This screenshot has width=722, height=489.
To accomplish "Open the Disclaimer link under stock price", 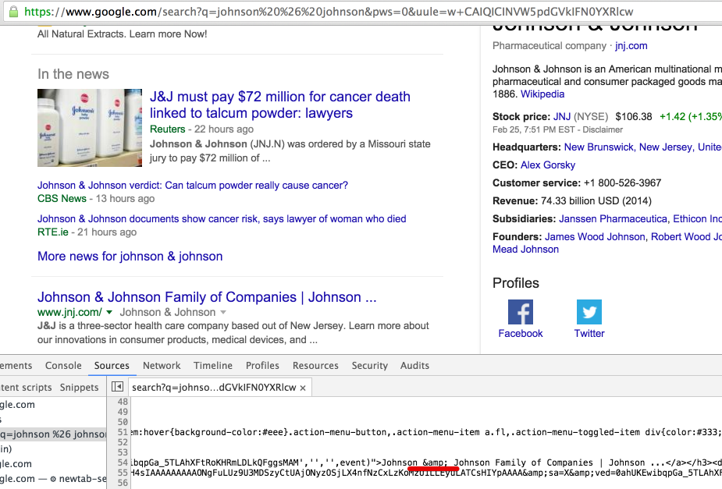I will 603,129.
